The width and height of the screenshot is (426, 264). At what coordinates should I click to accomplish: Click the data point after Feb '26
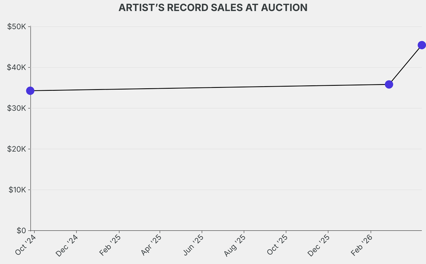[389, 85]
